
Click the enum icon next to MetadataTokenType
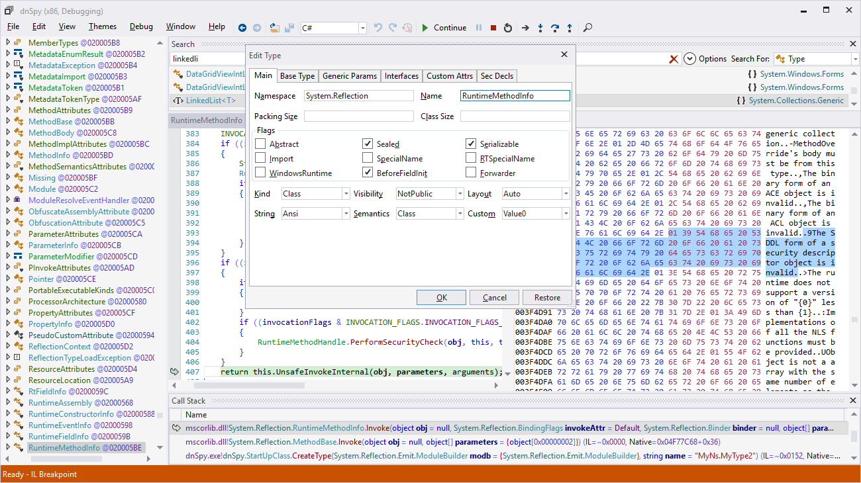click(x=19, y=99)
